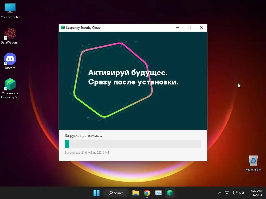266x199 pixels.
Task: Select the DataWagon desktop shortcut
Action: (10, 36)
